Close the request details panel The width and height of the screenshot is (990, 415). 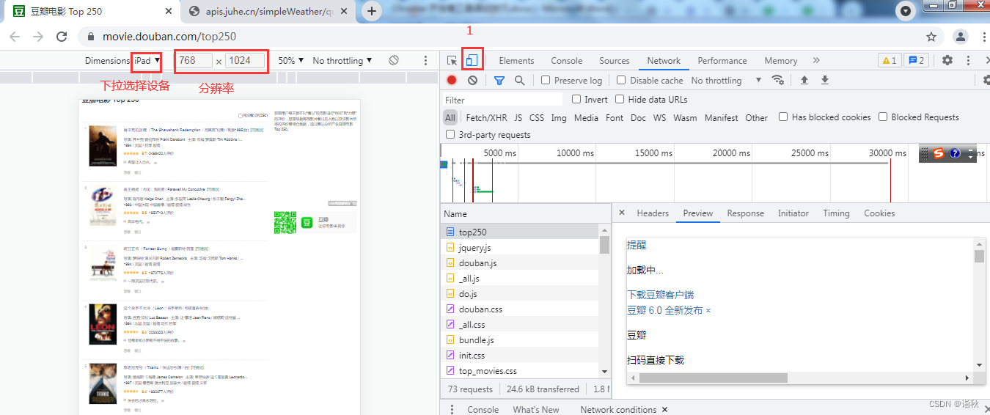pyautogui.click(x=622, y=213)
